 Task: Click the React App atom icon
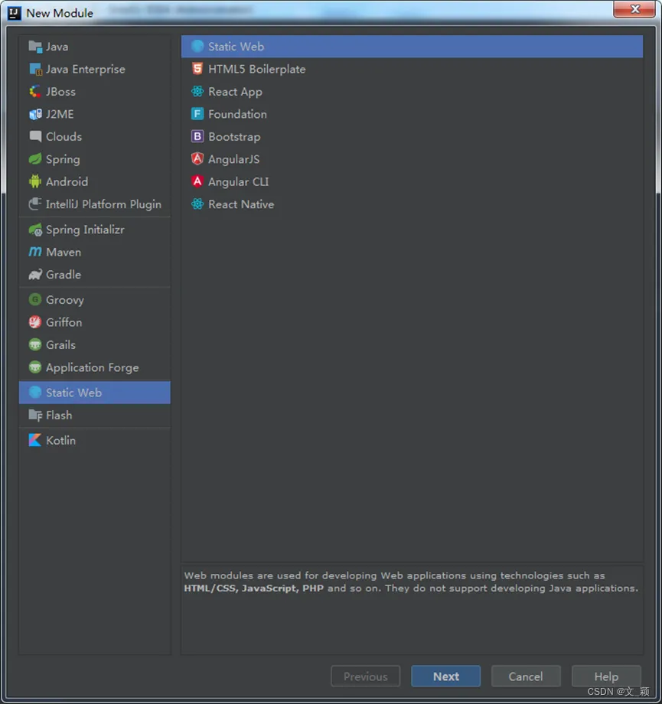197,92
